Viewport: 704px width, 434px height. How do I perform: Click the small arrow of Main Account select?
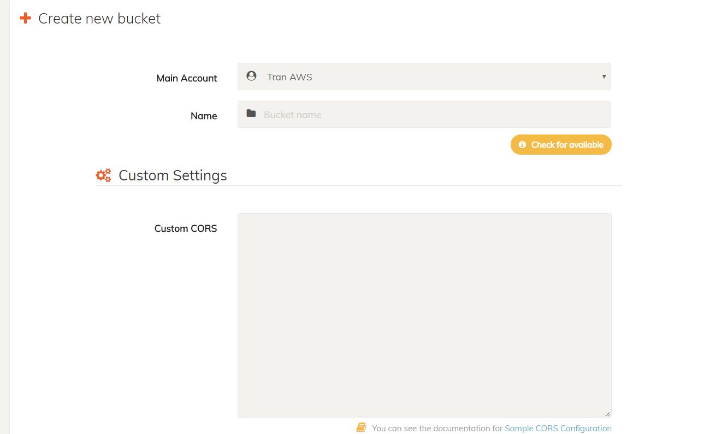(x=604, y=77)
